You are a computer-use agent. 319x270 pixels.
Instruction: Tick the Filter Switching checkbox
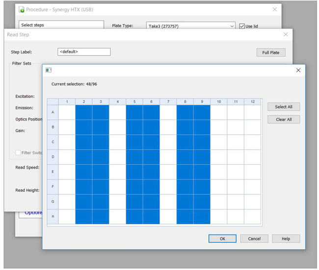pos(18,152)
